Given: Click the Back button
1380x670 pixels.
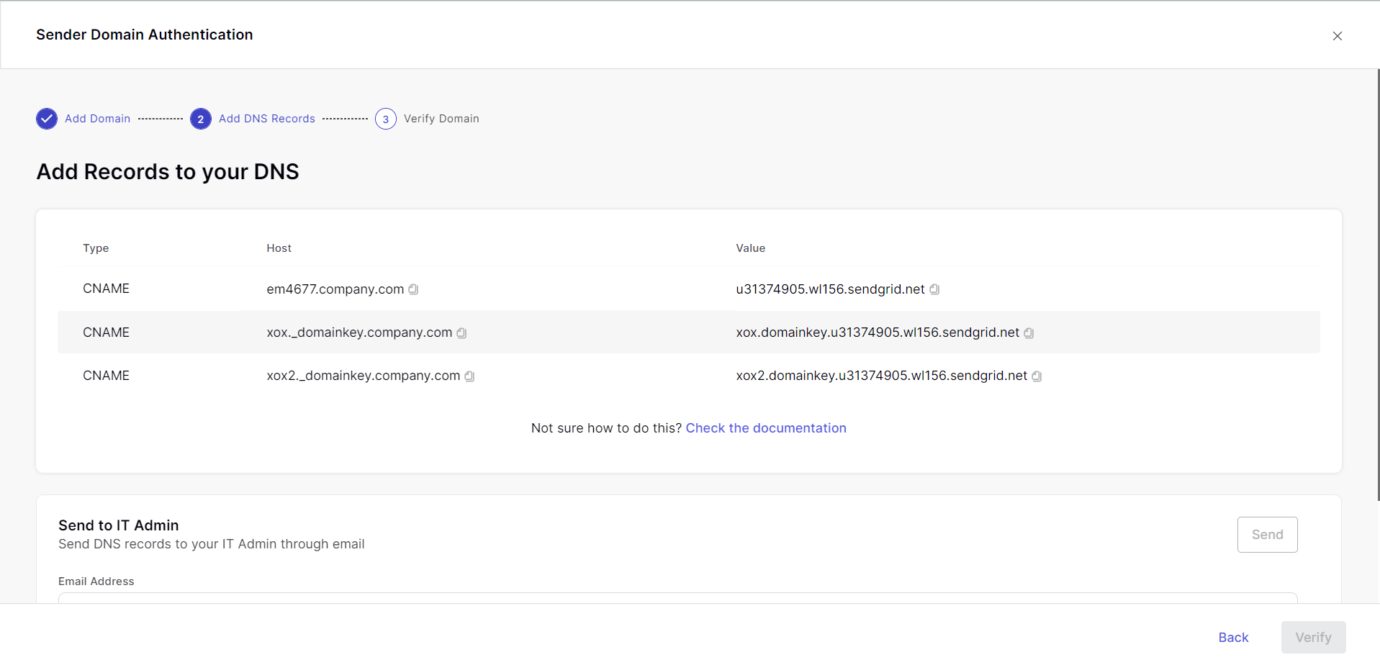Looking at the screenshot, I should pyautogui.click(x=1232, y=638).
